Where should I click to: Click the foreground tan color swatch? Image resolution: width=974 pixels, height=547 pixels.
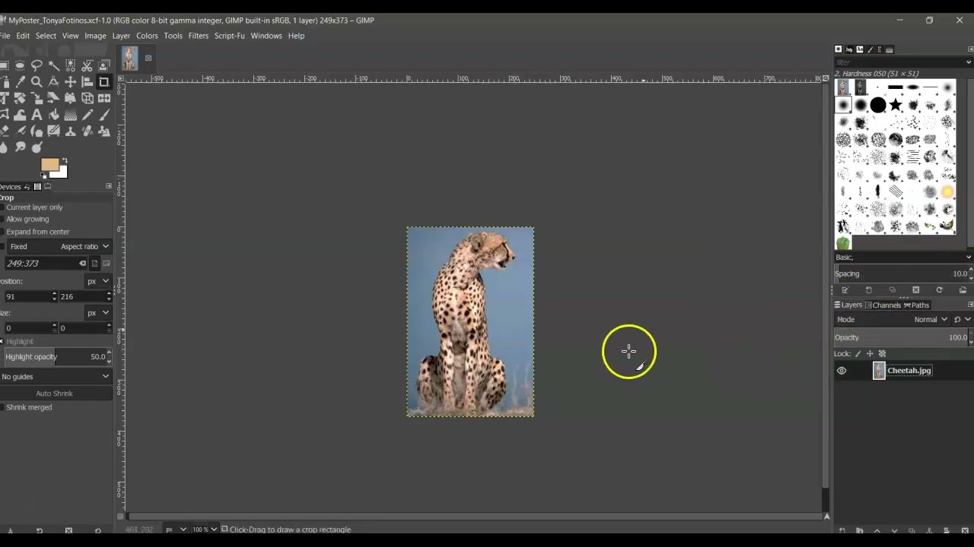tap(49, 165)
